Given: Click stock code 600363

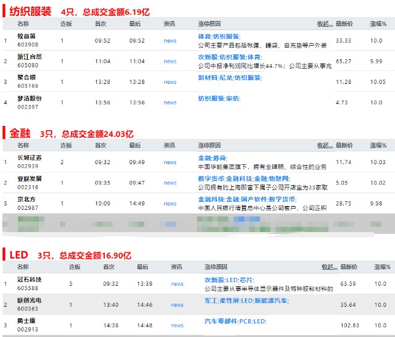Looking at the screenshot, I should (x=28, y=309).
